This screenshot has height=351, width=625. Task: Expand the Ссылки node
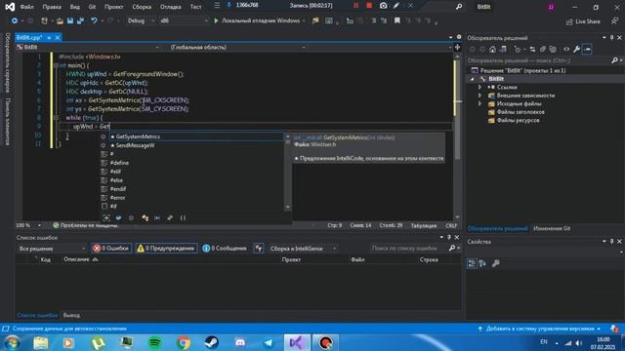479,87
